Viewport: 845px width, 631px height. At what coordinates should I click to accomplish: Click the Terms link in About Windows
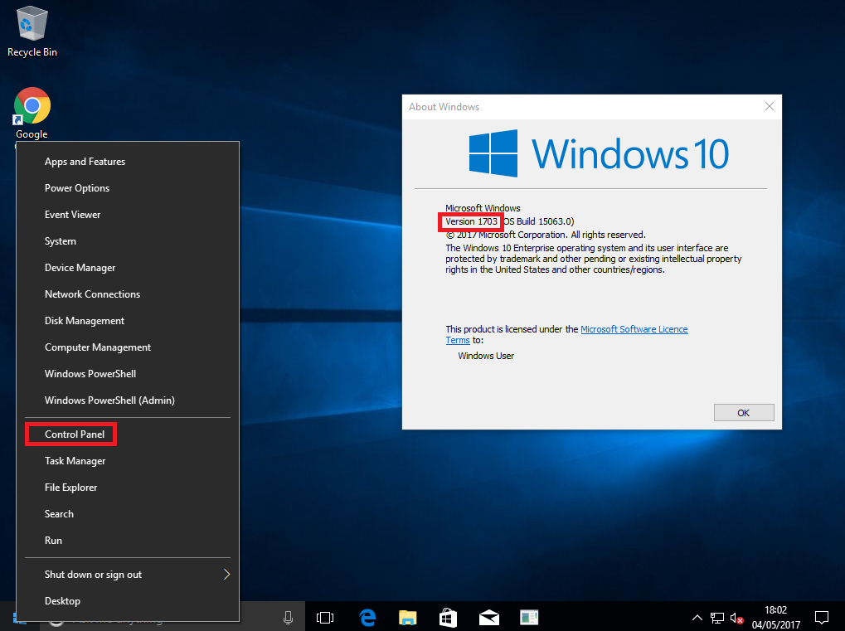458,341
